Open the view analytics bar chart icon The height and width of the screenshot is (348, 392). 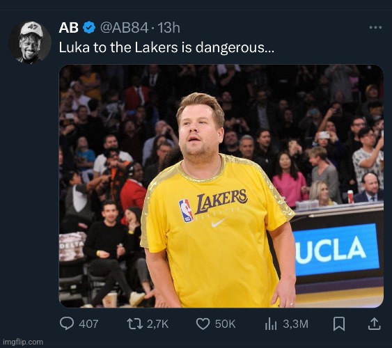pyautogui.click(x=271, y=324)
